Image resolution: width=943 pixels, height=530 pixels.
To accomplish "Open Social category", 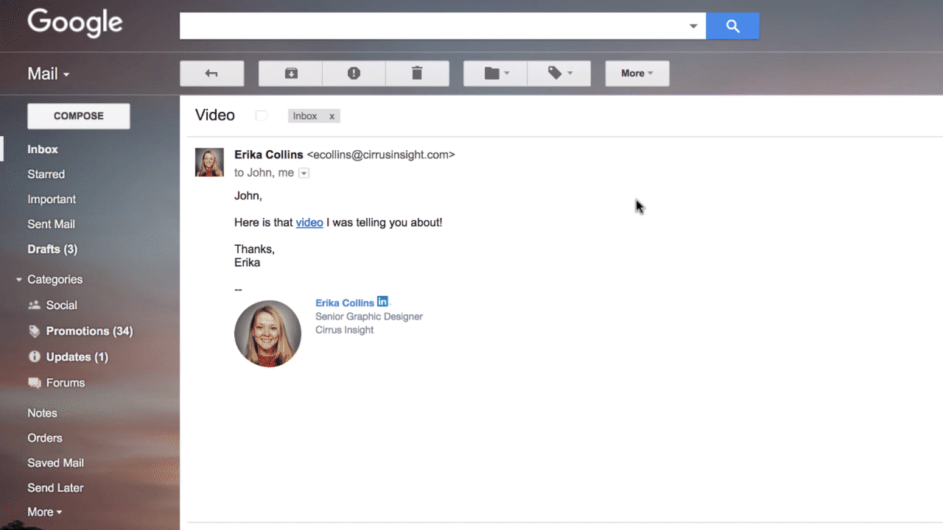I will (62, 305).
